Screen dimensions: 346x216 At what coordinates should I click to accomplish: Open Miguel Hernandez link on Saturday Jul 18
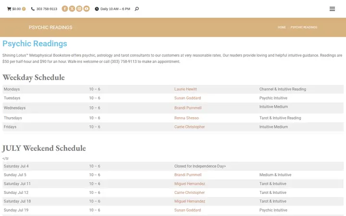(190, 201)
